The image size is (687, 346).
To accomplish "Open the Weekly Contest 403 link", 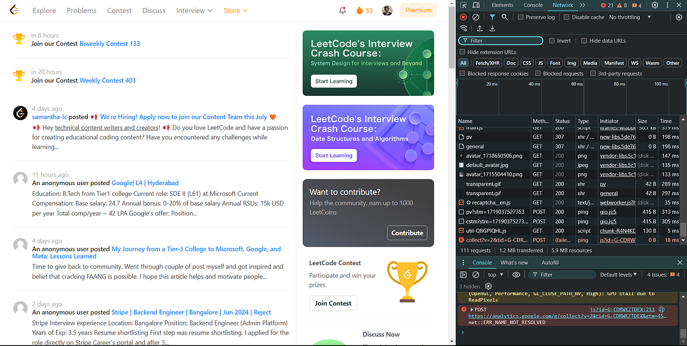I will coord(108,80).
